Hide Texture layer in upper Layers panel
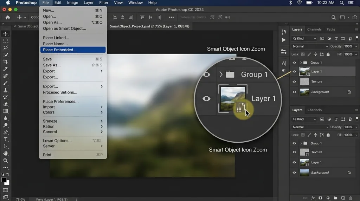Screen dimensions: 360x201 click(294, 82)
